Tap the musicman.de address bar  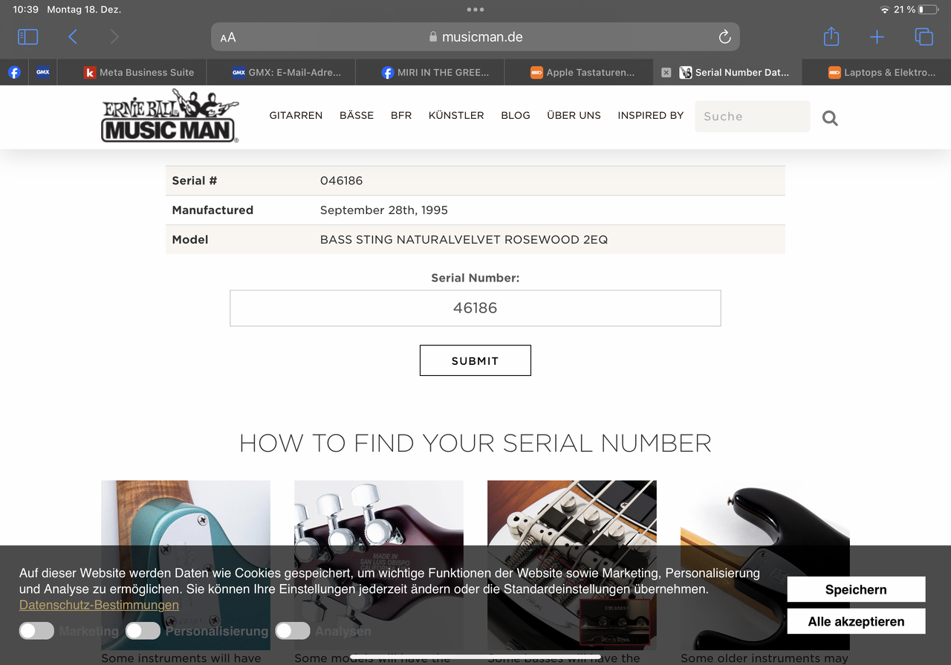pyautogui.click(x=475, y=36)
